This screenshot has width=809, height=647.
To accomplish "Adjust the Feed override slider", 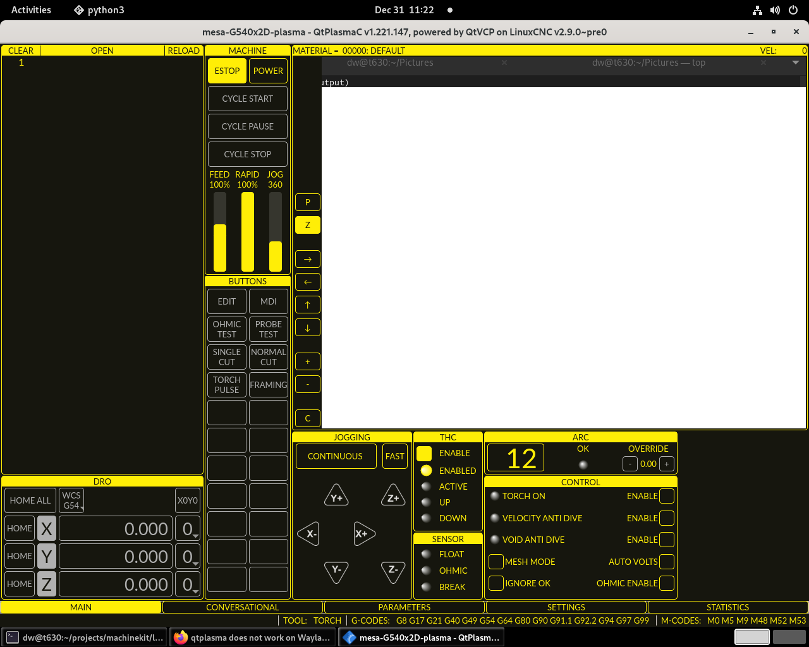I will click(220, 231).
